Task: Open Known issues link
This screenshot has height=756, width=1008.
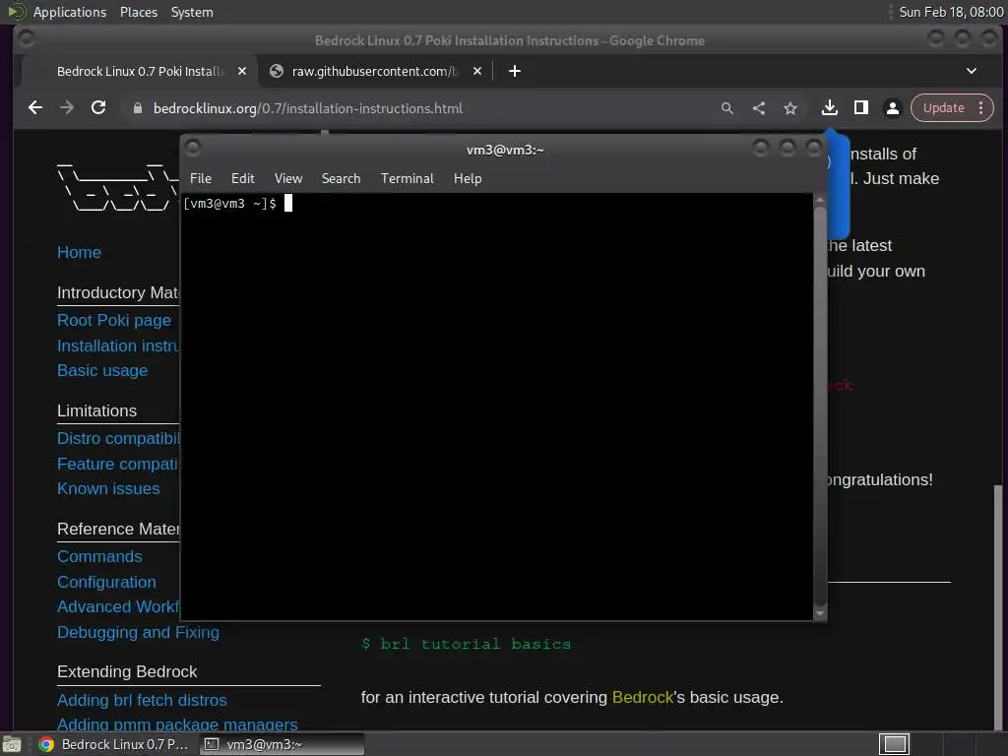Action: tap(108, 488)
